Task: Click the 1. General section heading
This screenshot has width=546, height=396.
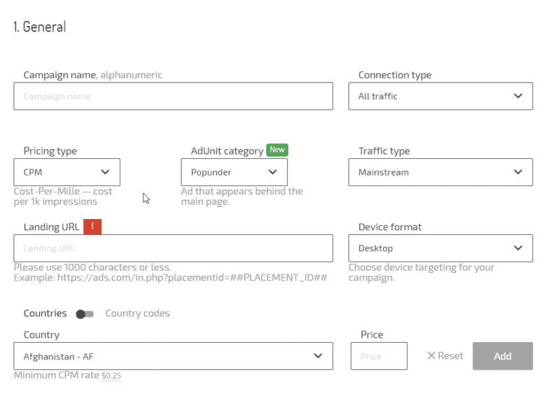Action: click(x=39, y=27)
